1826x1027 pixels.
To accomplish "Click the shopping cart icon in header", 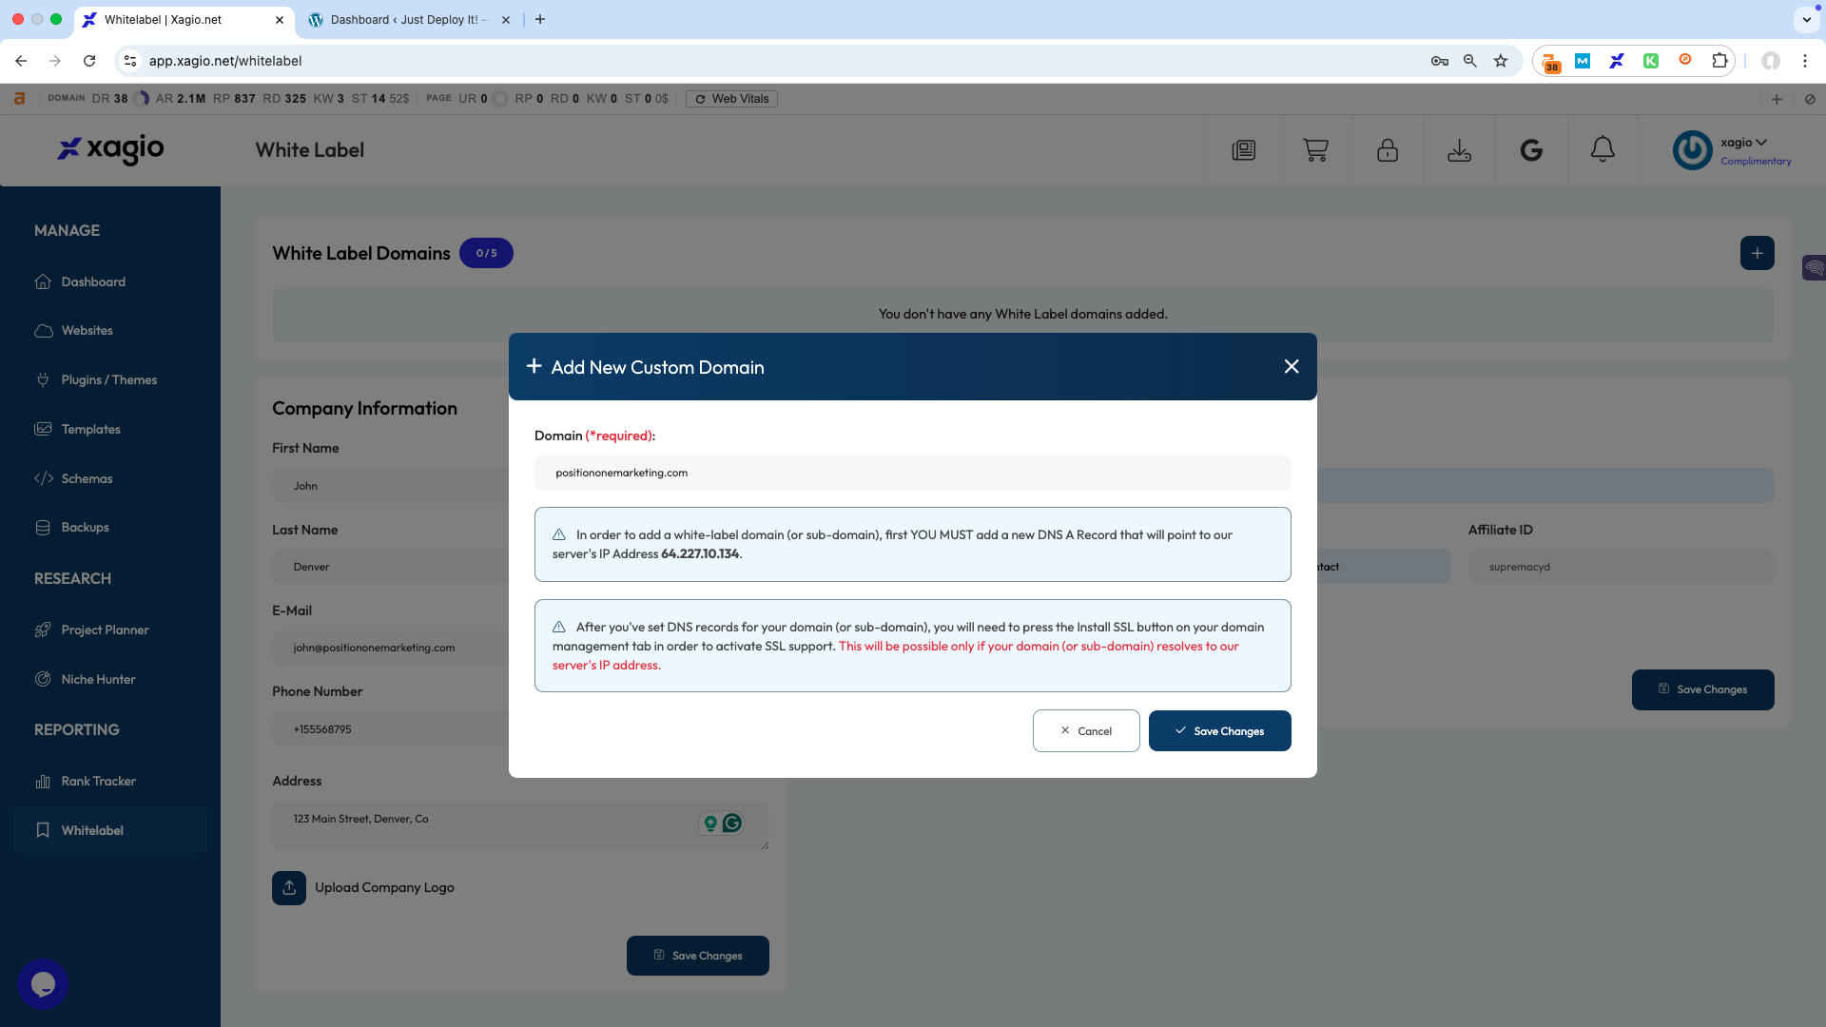I will tap(1315, 150).
